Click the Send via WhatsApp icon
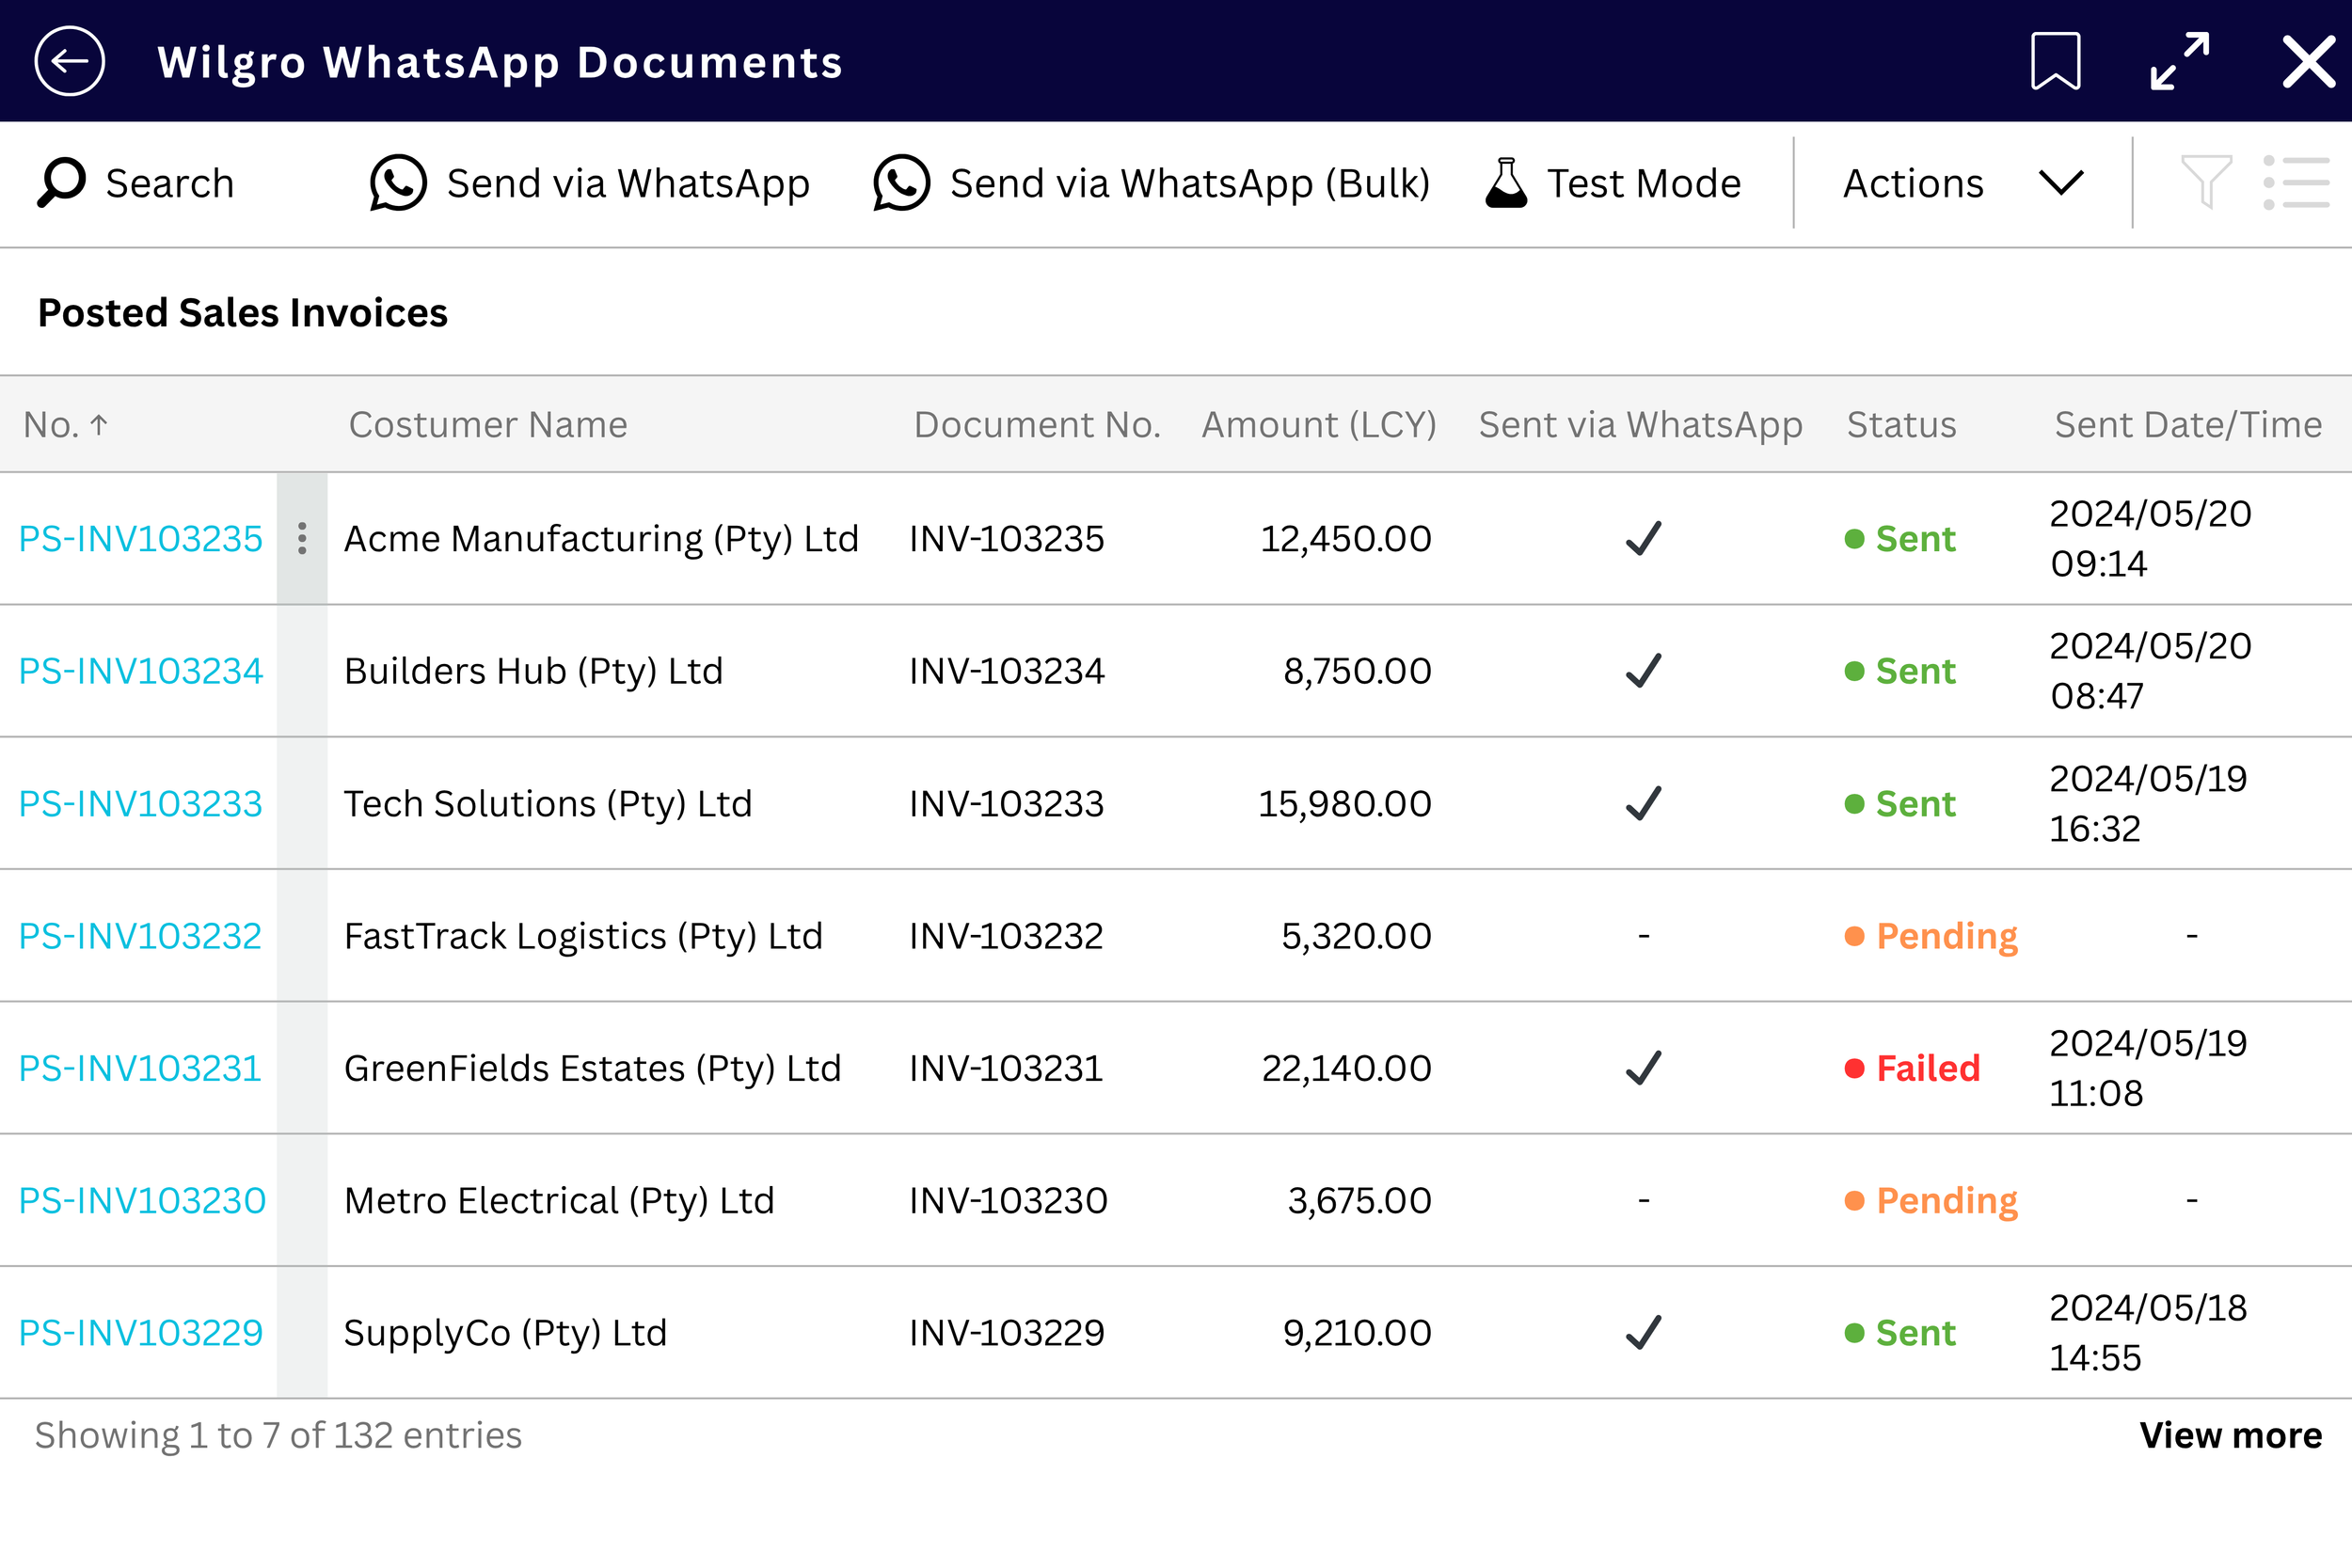 398,183
